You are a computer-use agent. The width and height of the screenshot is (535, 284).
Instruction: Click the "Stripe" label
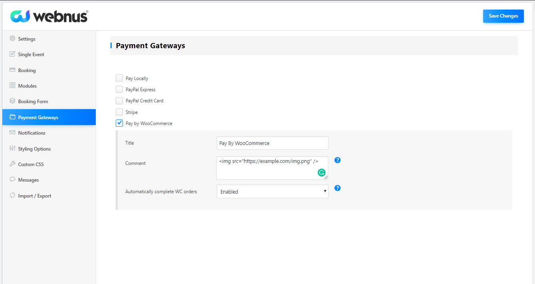click(132, 112)
